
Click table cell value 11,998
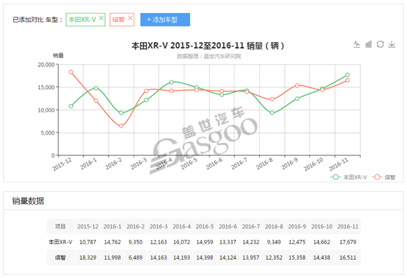113,258
